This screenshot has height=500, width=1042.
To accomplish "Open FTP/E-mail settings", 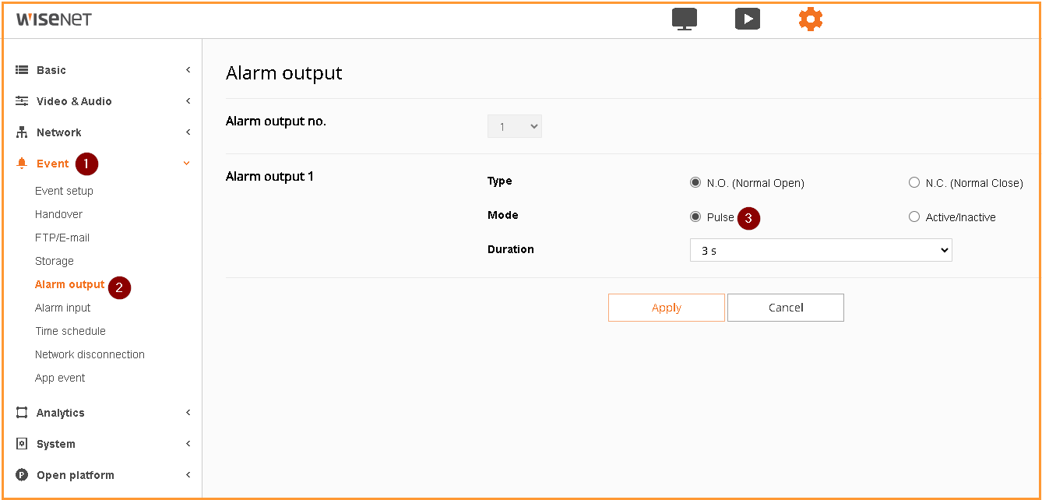I will click(x=62, y=238).
